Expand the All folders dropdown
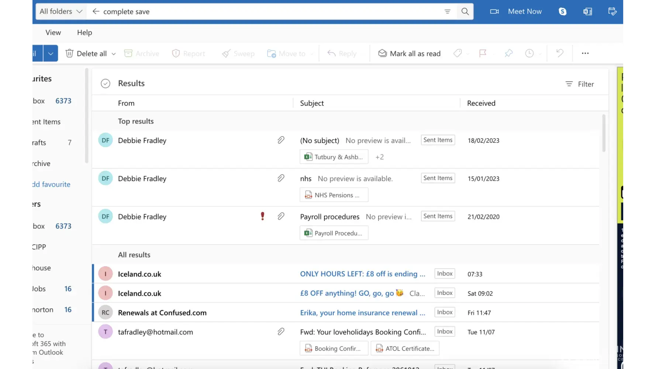 pos(61,11)
